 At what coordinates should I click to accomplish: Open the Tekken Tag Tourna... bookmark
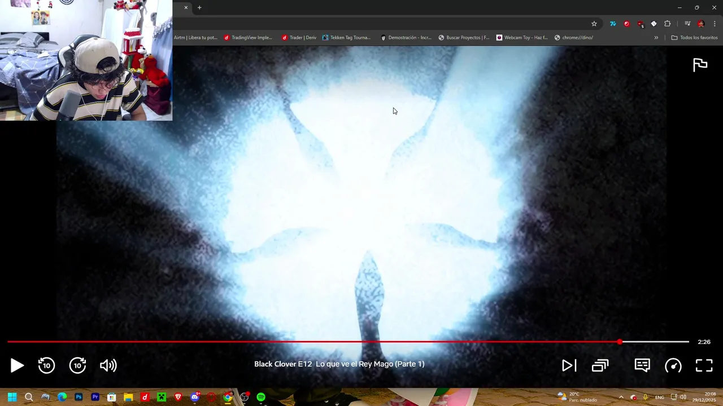[x=346, y=38]
